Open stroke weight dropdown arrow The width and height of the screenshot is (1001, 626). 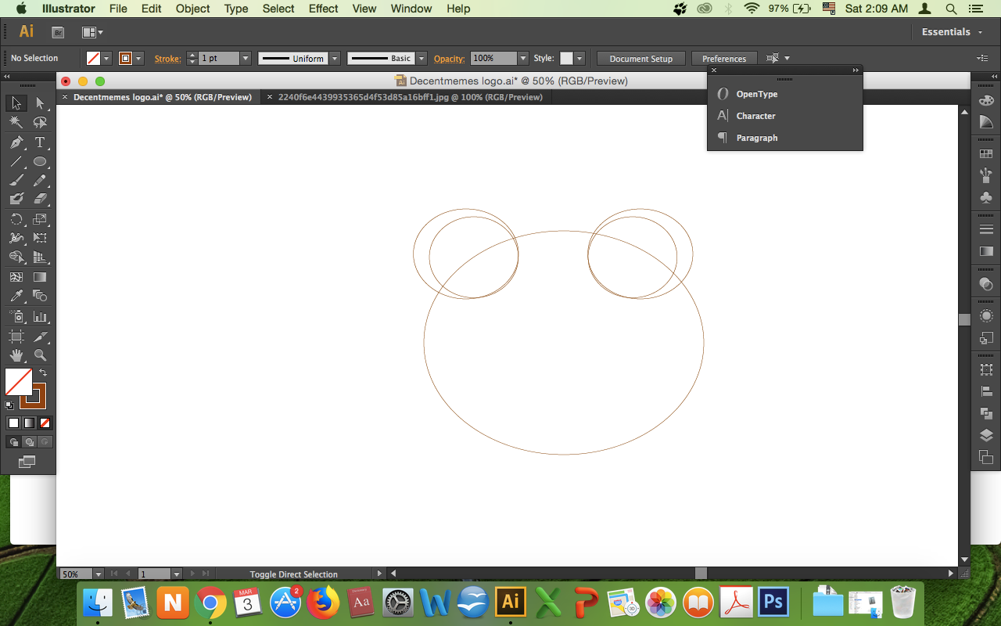point(246,59)
